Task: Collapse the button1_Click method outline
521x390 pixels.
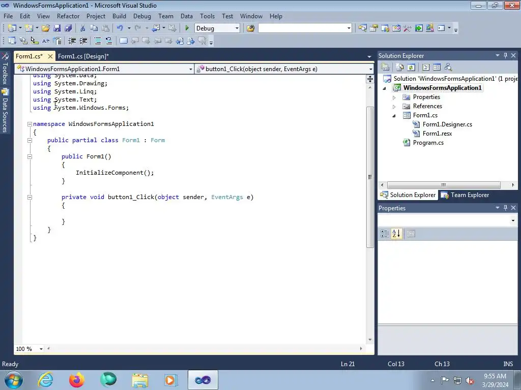Action: click(x=30, y=197)
